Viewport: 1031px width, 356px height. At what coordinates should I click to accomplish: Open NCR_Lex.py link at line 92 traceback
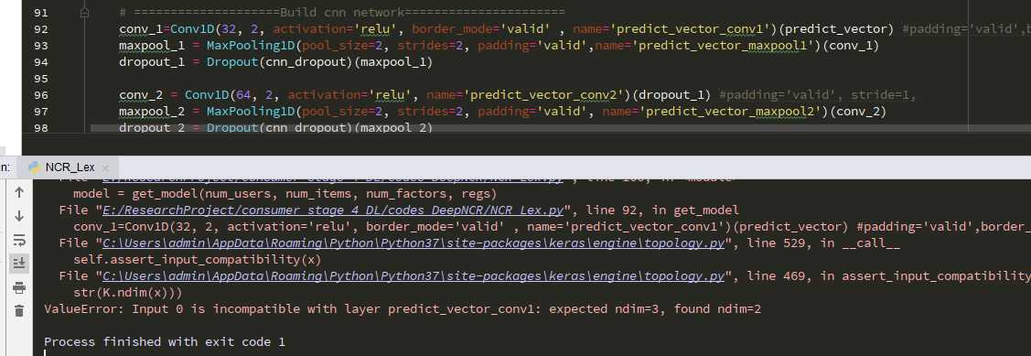click(x=334, y=210)
